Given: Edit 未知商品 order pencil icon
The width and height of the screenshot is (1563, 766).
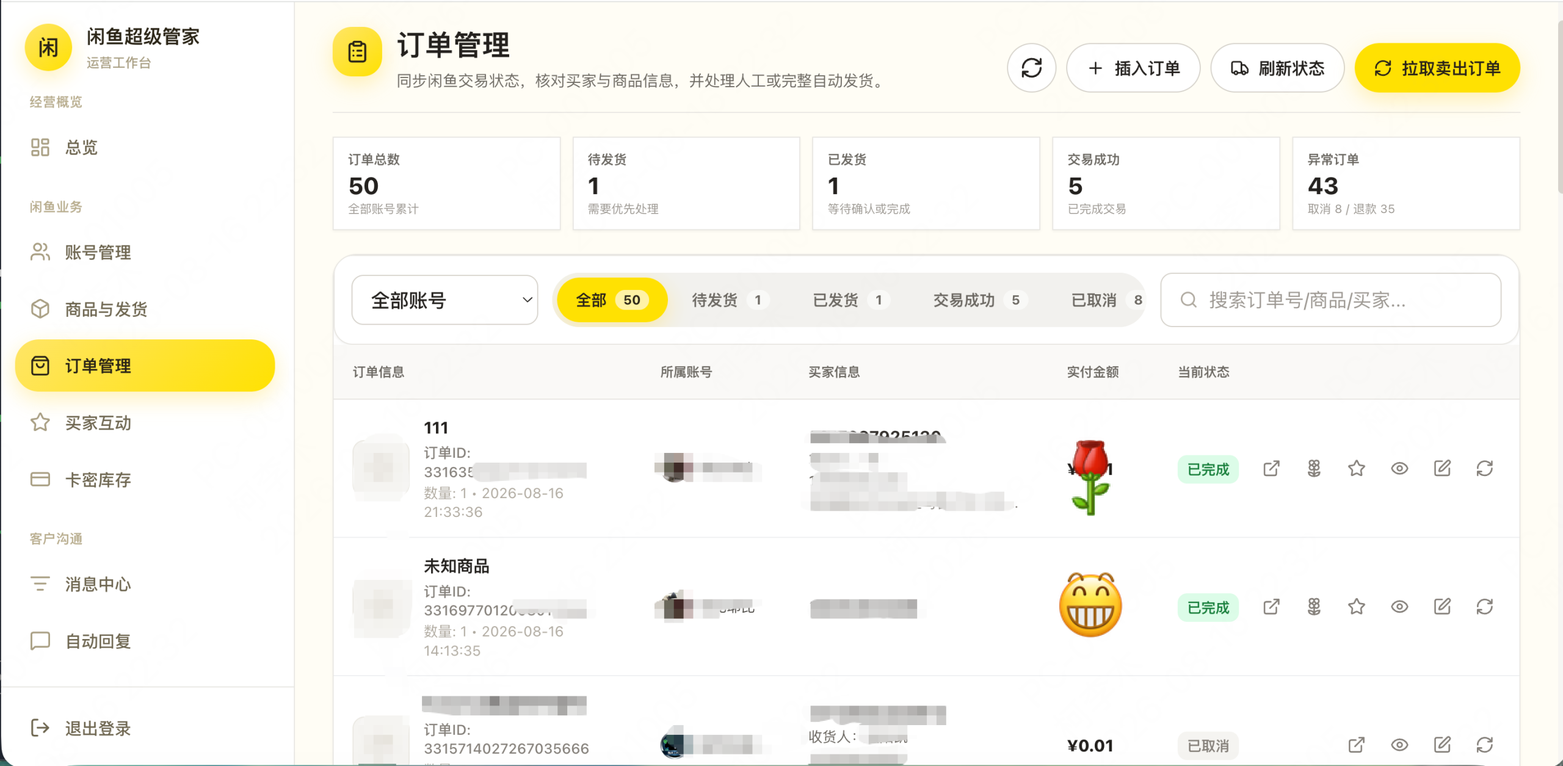Looking at the screenshot, I should point(1442,607).
